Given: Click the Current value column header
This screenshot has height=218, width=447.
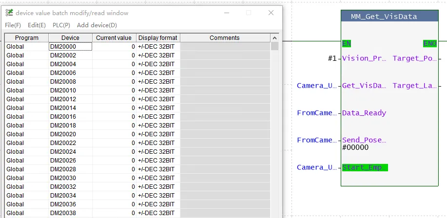Looking at the screenshot, I should coord(114,38).
